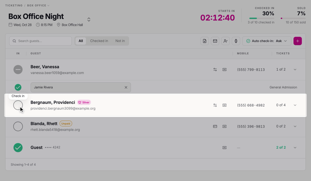The height and width of the screenshot is (181, 311).
Task: Switch to the Checked in filter tab
Action: coord(99,41)
